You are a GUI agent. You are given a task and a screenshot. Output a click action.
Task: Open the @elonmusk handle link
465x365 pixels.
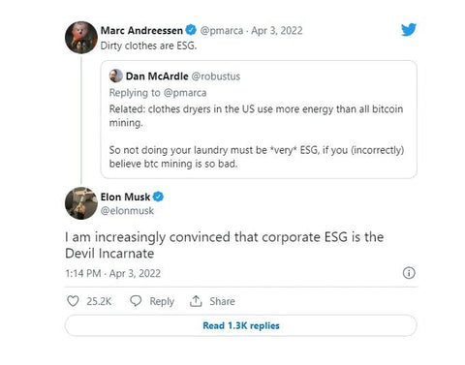pyautogui.click(x=127, y=211)
